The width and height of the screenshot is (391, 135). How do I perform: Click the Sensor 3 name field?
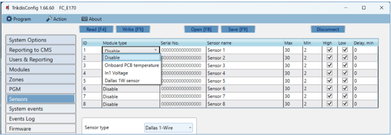[244, 66]
